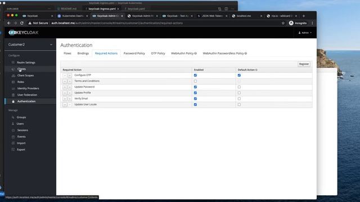Switch to the Bindings tab

(83, 53)
